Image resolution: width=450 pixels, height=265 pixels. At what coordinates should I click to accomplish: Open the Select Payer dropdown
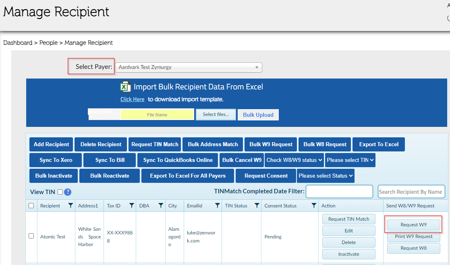[188, 67]
